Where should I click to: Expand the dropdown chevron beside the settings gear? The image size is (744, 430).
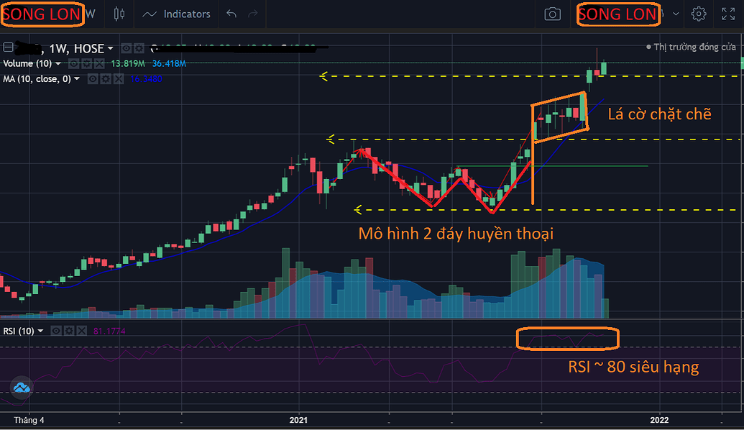(676, 14)
